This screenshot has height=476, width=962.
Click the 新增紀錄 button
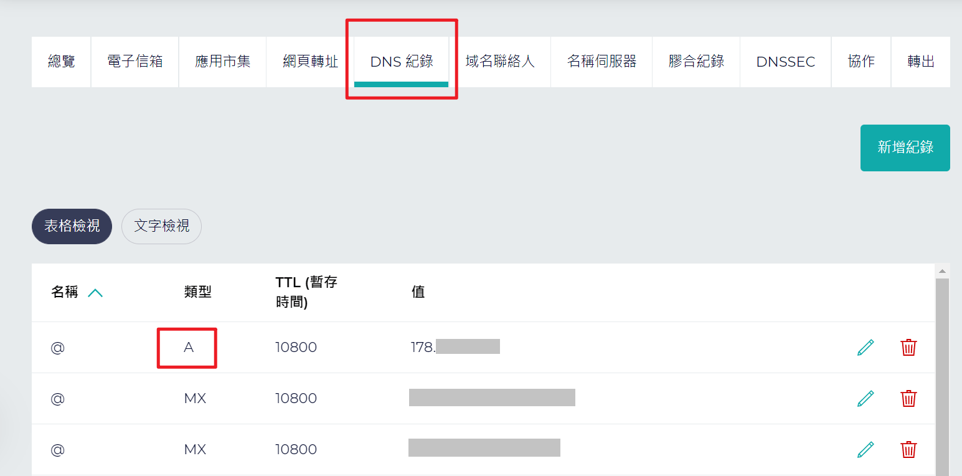click(905, 148)
